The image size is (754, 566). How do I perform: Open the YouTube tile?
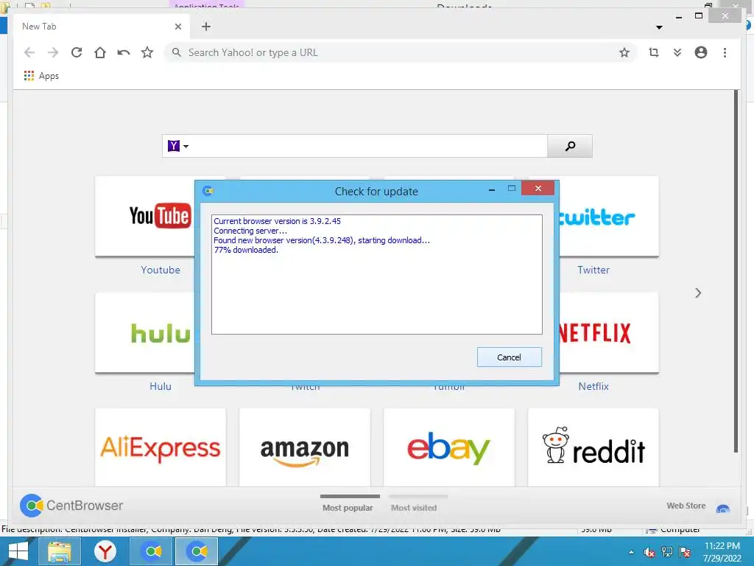145,216
